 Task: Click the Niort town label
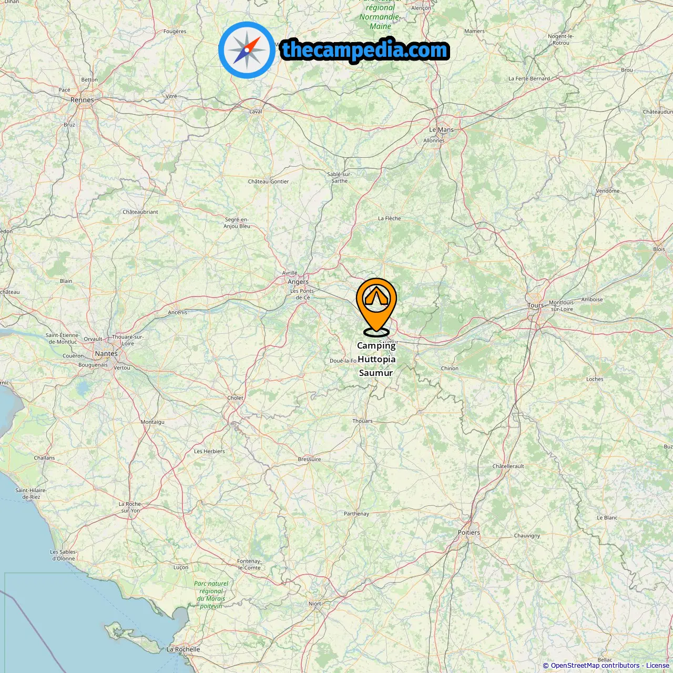[315, 604]
